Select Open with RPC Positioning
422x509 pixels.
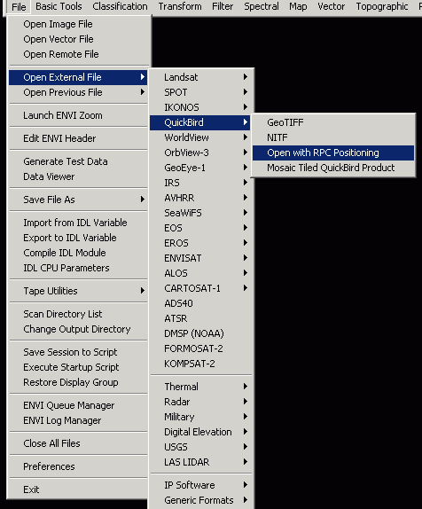(333, 153)
